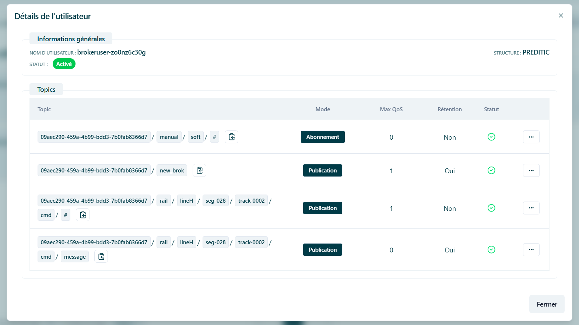The height and width of the screenshot is (325, 579).
Task: Click Rétention value Oui in new_brok row
Action: click(450, 171)
